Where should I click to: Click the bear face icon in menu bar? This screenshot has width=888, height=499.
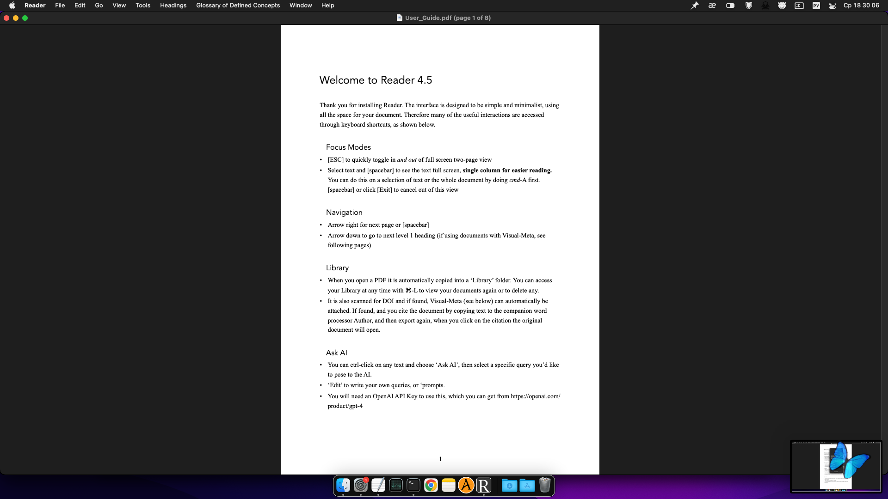[x=782, y=6]
